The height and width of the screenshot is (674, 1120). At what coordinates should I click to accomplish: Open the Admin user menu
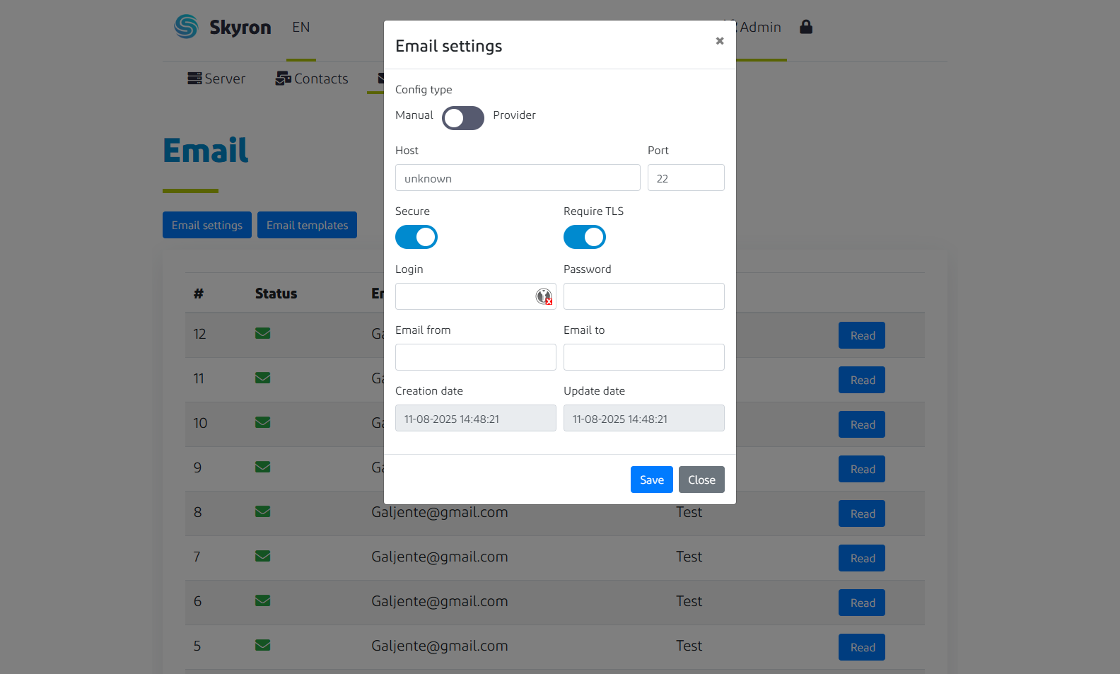760,27
